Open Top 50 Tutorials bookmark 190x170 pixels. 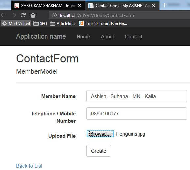(x=103, y=23)
